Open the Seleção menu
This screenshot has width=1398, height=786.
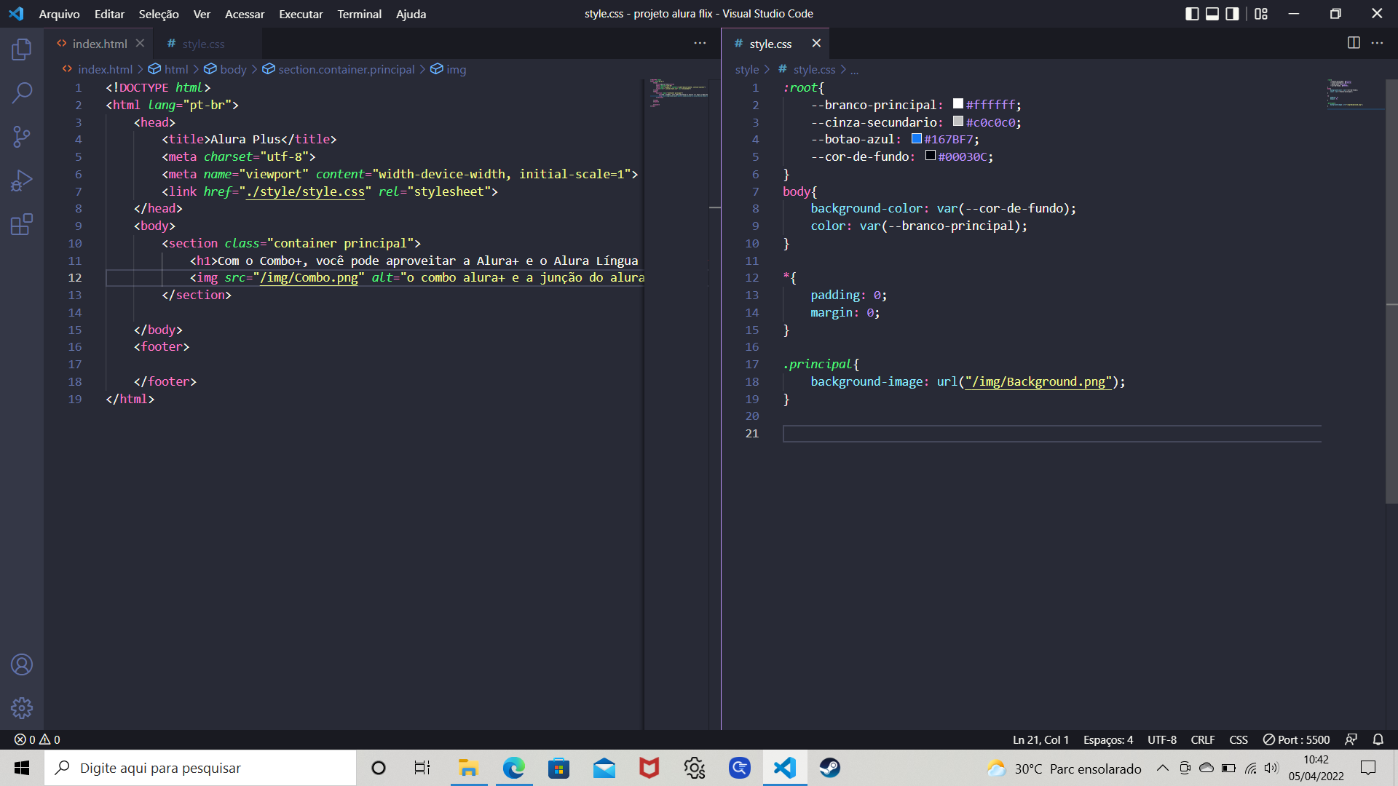click(x=159, y=14)
